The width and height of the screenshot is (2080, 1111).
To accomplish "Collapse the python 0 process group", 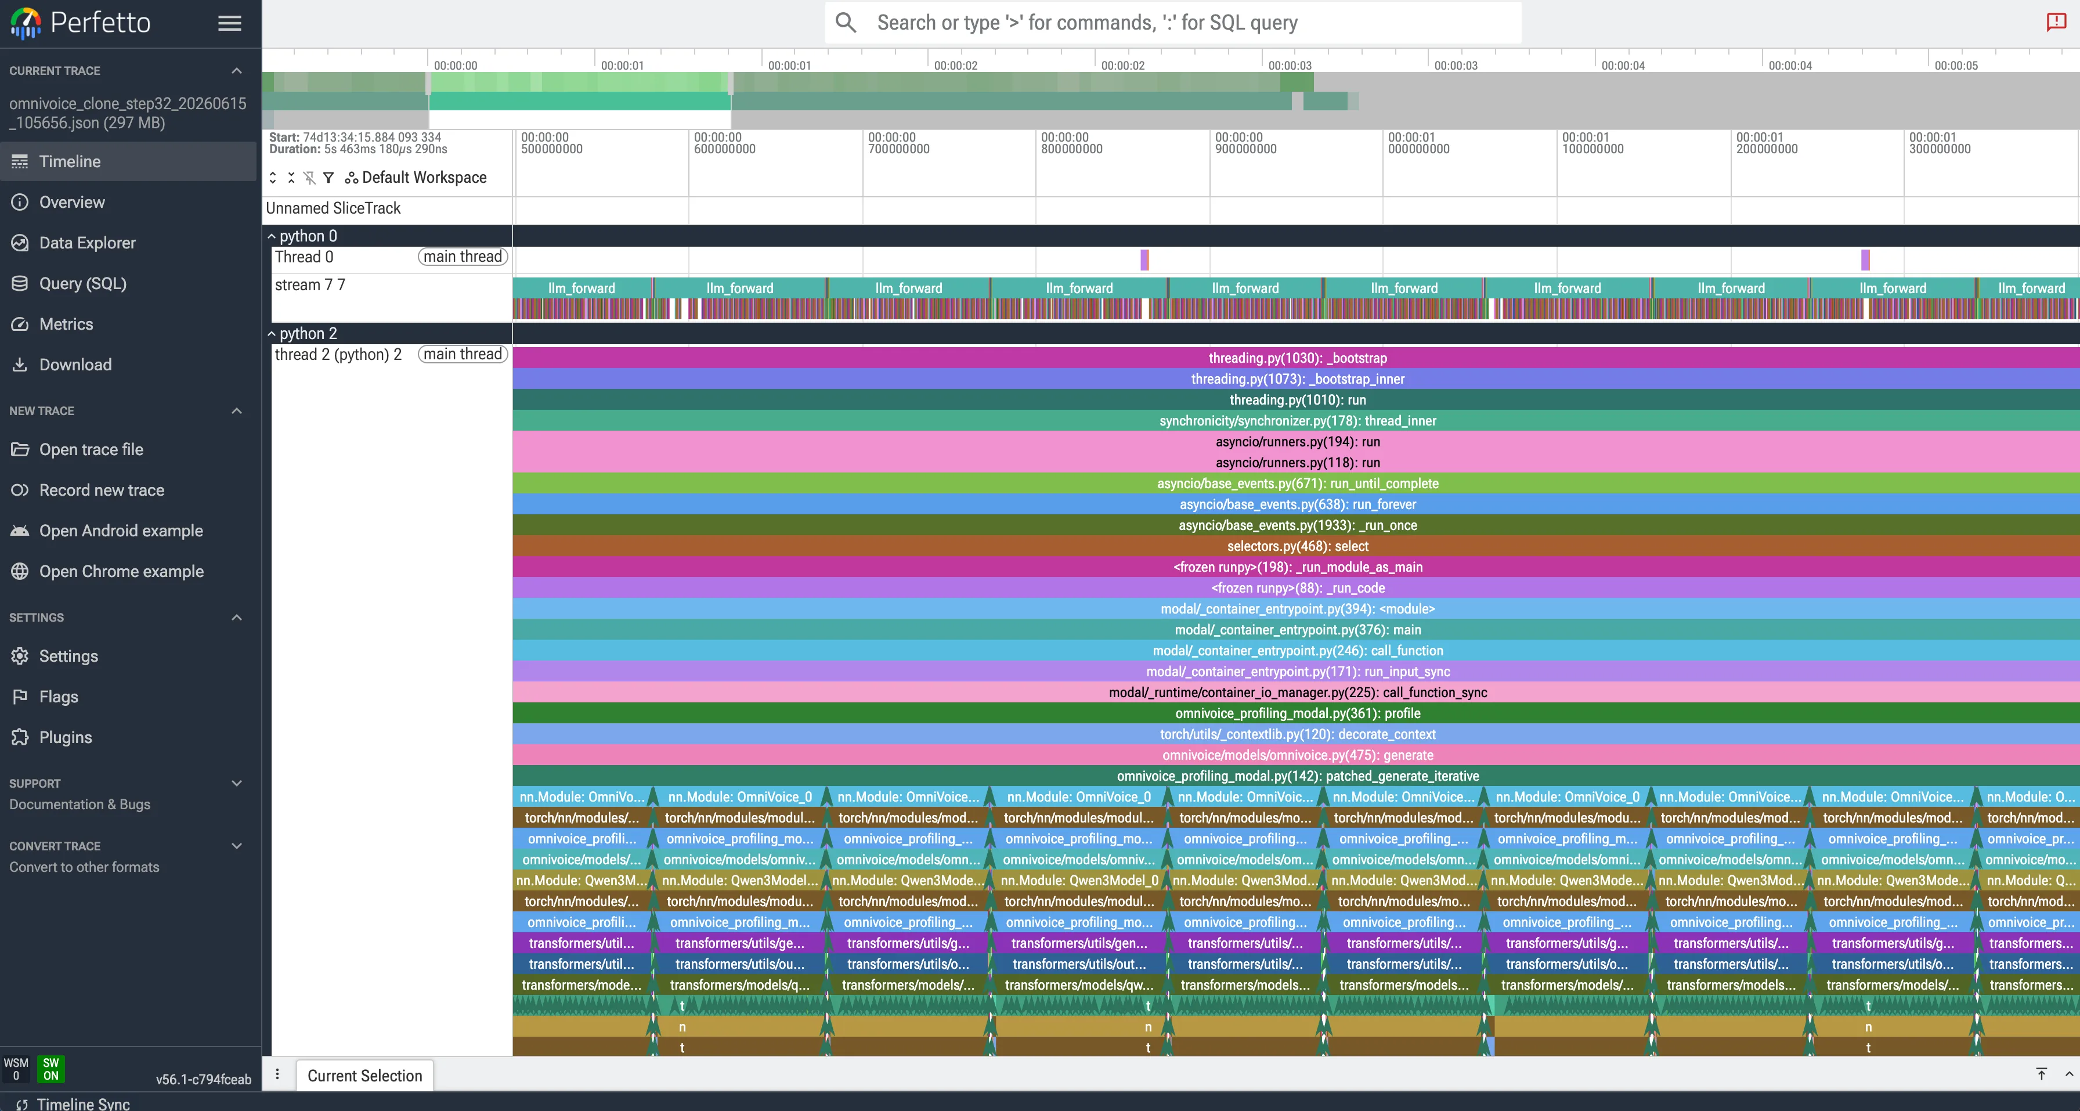I will pyautogui.click(x=272, y=237).
